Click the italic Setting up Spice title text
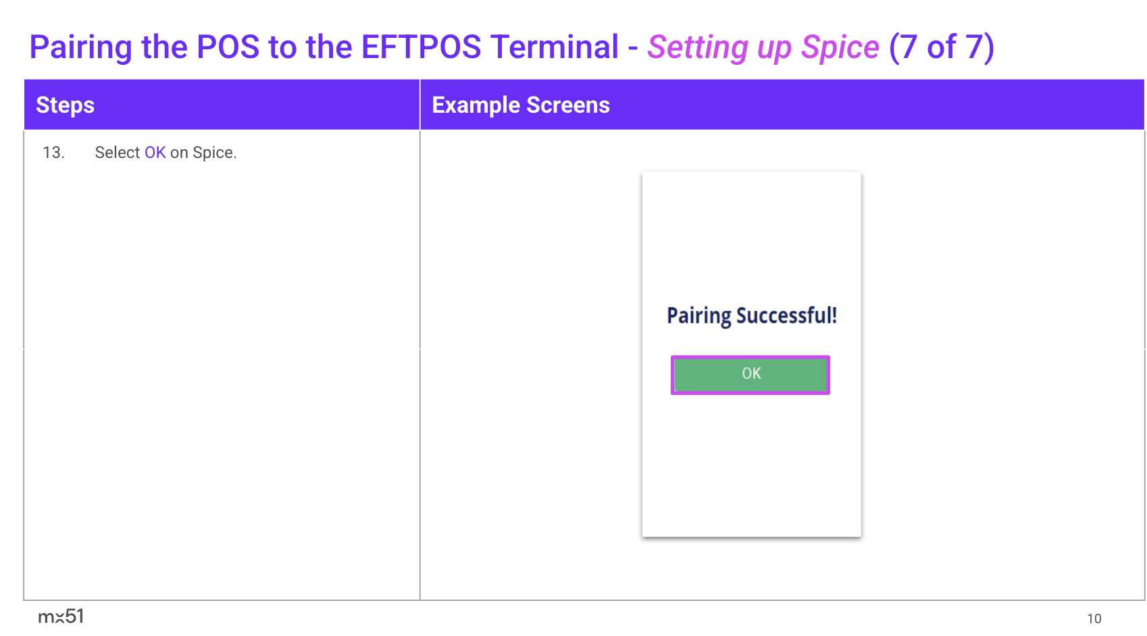This screenshot has height=636, width=1147. [763, 47]
